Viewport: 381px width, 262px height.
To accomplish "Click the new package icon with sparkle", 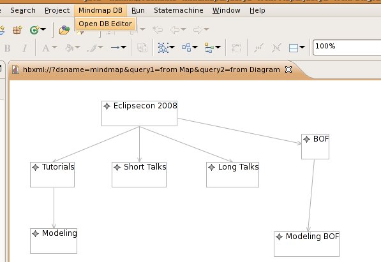I will pos(17,30).
